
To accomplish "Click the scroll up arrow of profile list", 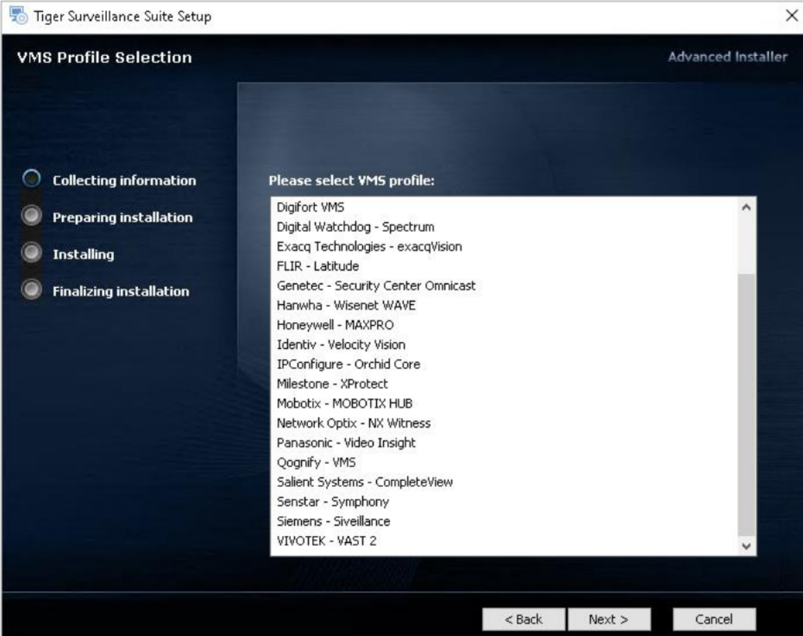I will (746, 207).
